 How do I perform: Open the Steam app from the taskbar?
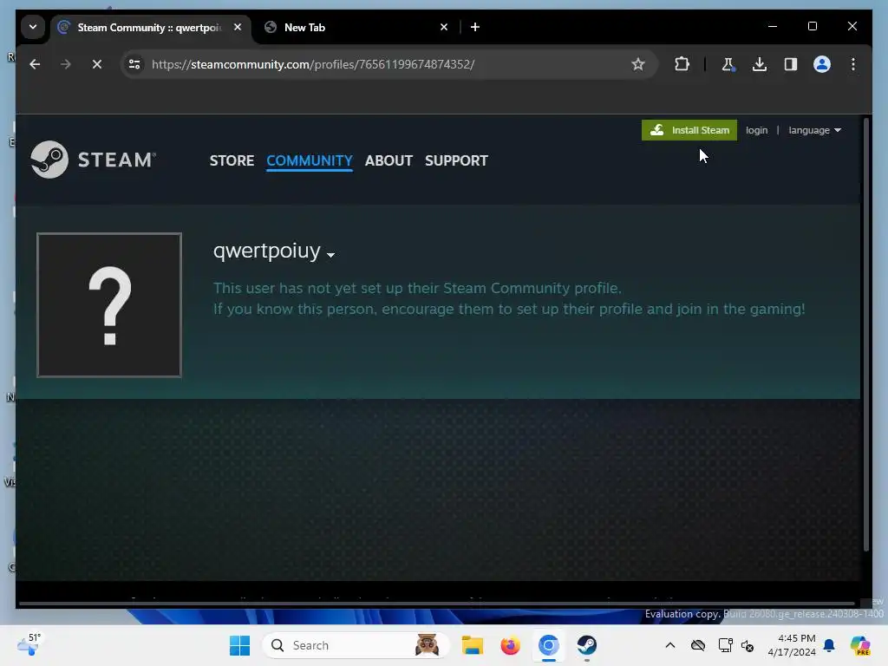(x=587, y=645)
